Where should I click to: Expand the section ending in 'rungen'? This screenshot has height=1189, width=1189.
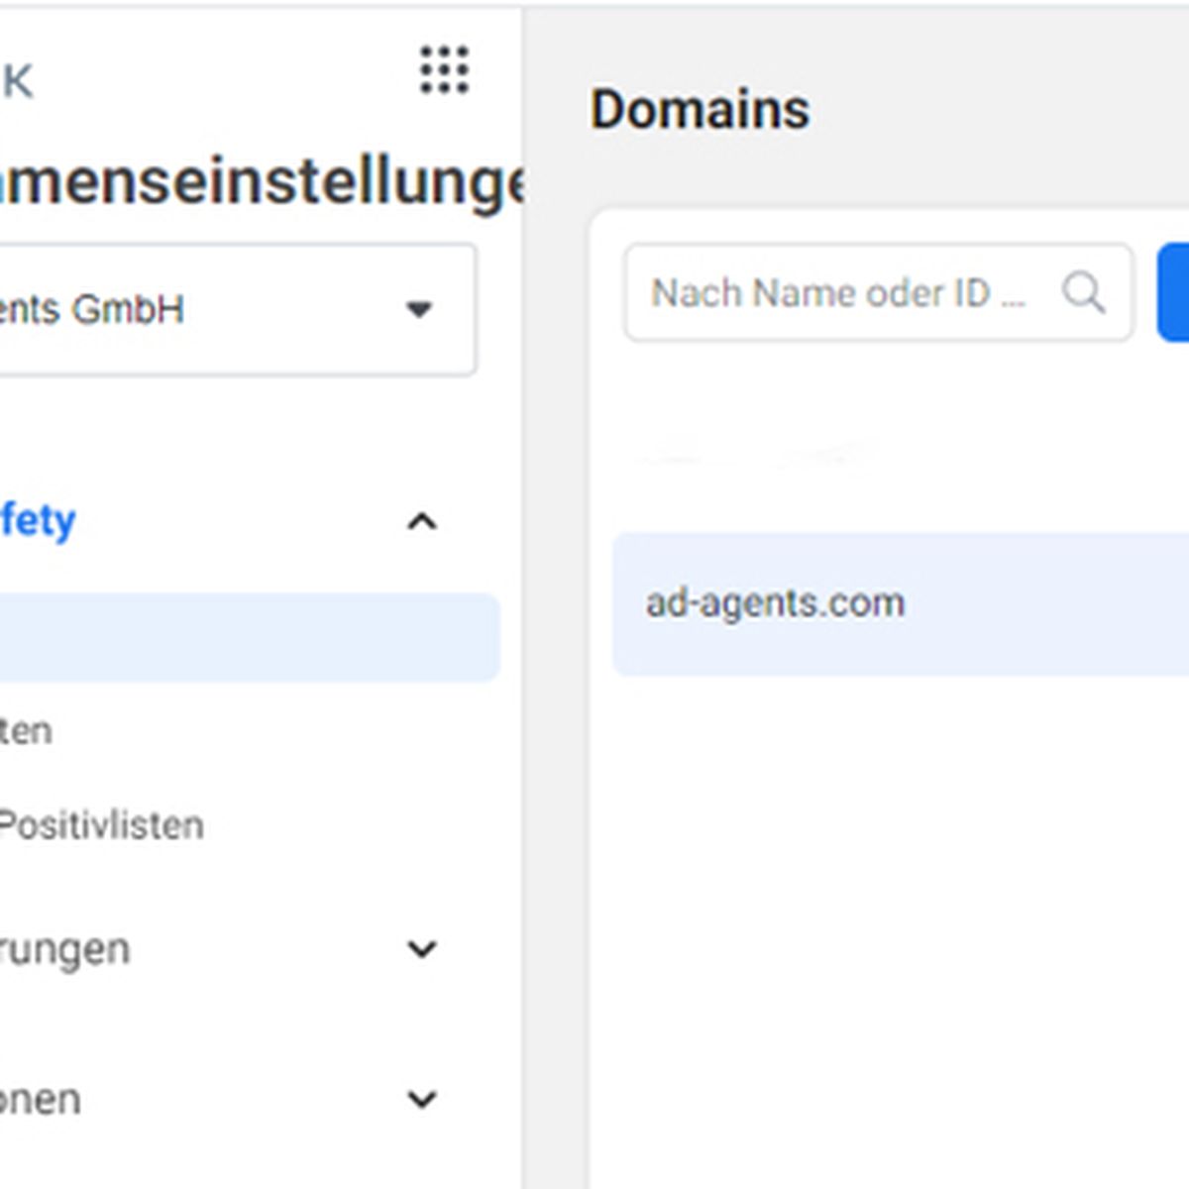[422, 949]
